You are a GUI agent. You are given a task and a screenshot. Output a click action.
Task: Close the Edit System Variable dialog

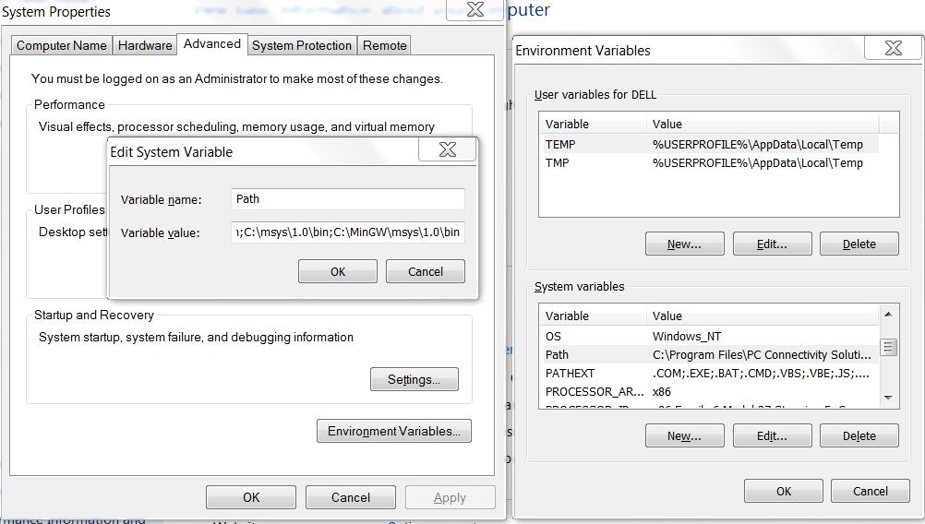[448, 150]
